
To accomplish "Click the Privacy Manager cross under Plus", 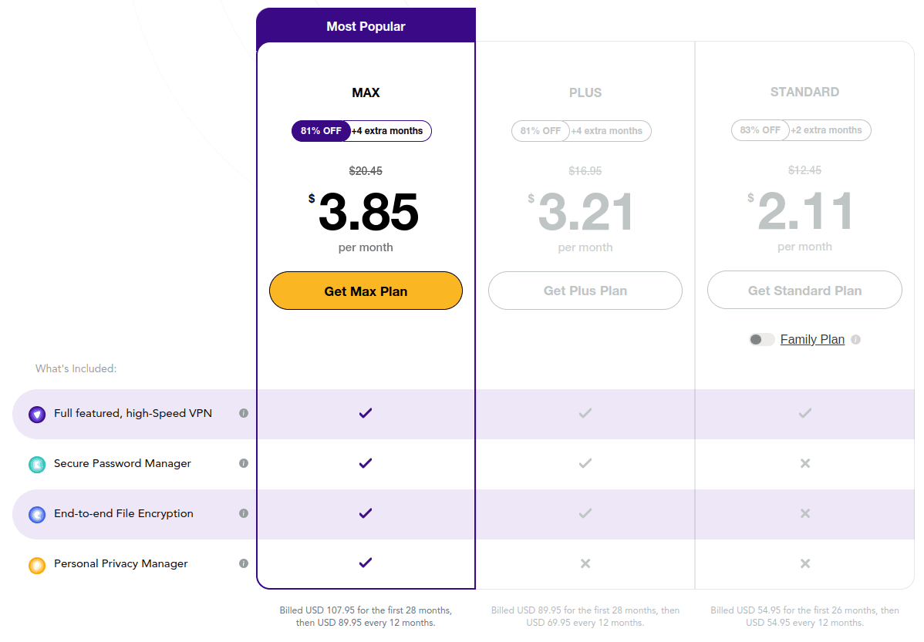I will (x=585, y=563).
